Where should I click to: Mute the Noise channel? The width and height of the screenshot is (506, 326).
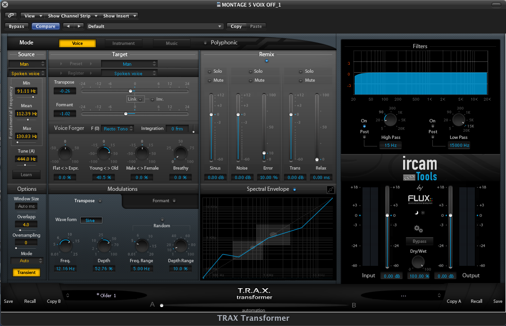(251, 80)
